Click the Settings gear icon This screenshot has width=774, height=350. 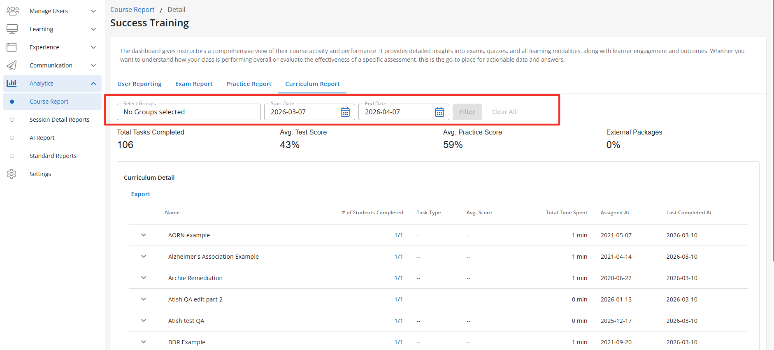click(12, 174)
